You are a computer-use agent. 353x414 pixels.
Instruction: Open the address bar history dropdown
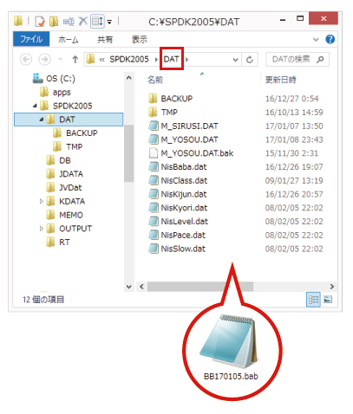coord(236,60)
